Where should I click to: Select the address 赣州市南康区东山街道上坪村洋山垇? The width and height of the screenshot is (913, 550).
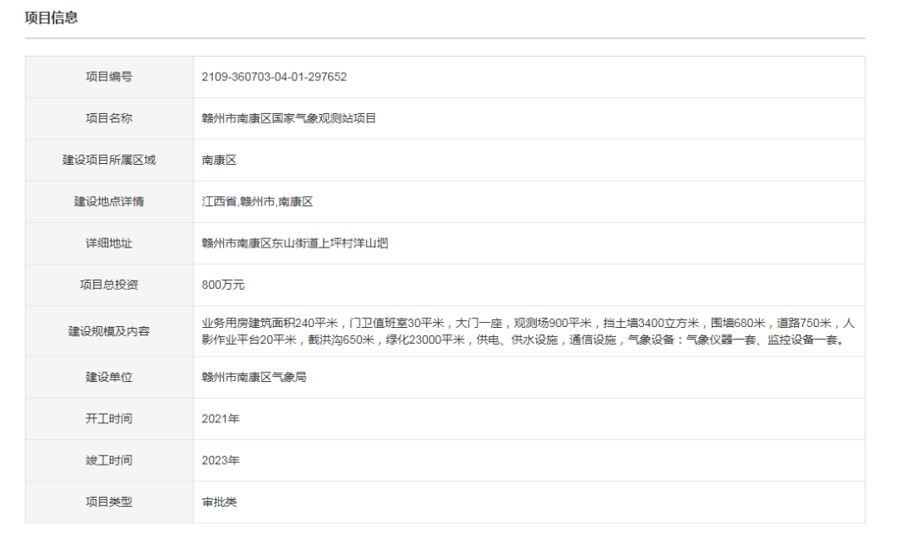tap(298, 243)
